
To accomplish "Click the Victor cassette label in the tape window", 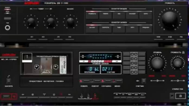I will [63, 65].
